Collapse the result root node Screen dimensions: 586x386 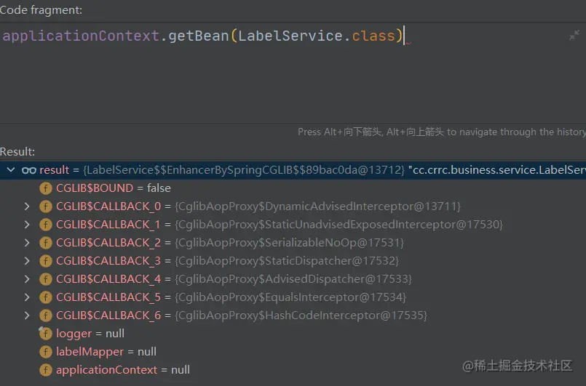[11, 170]
